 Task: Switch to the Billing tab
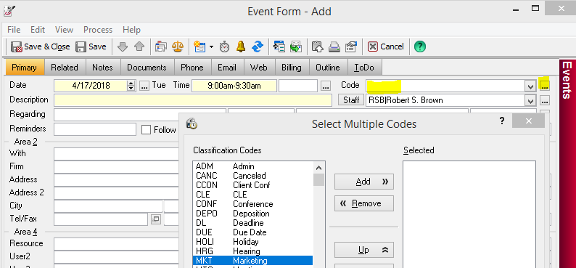(x=292, y=68)
